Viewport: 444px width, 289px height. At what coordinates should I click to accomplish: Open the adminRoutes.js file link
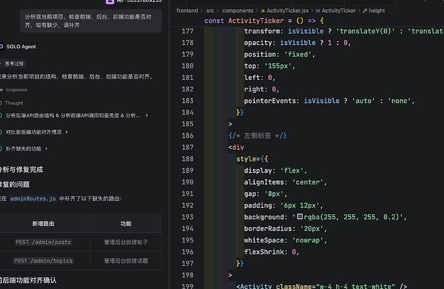[x=33, y=199]
